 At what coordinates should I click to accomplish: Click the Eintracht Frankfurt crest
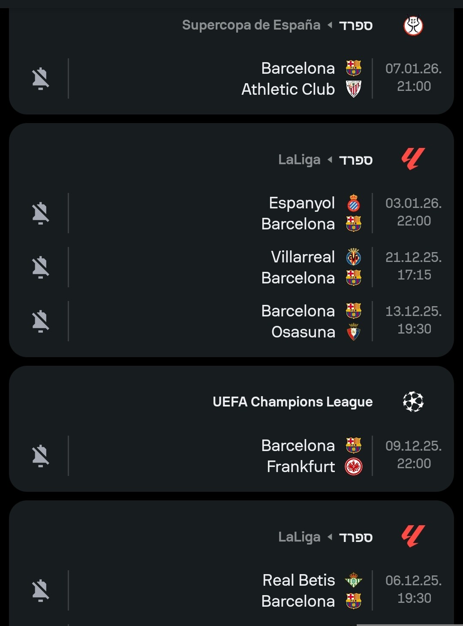[x=354, y=466]
